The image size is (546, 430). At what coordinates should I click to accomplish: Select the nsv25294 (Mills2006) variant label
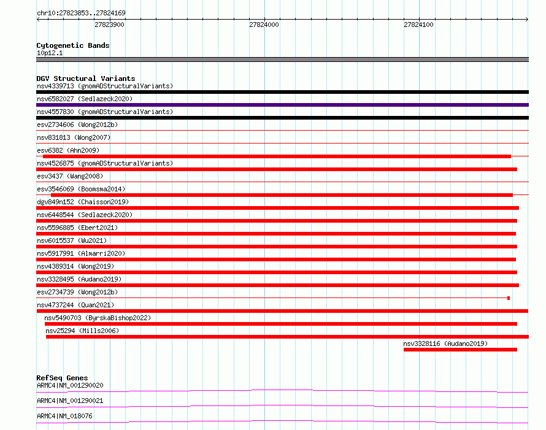(82, 331)
